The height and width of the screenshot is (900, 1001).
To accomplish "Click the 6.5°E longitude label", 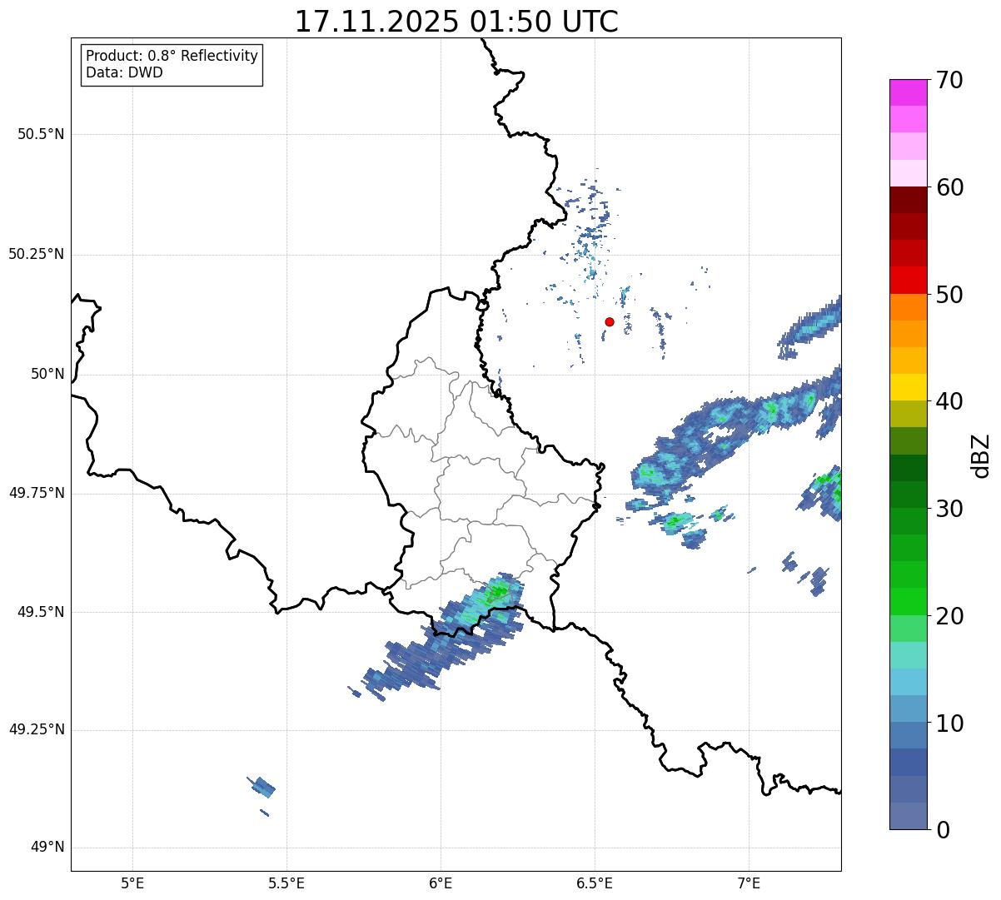I will click(x=595, y=883).
